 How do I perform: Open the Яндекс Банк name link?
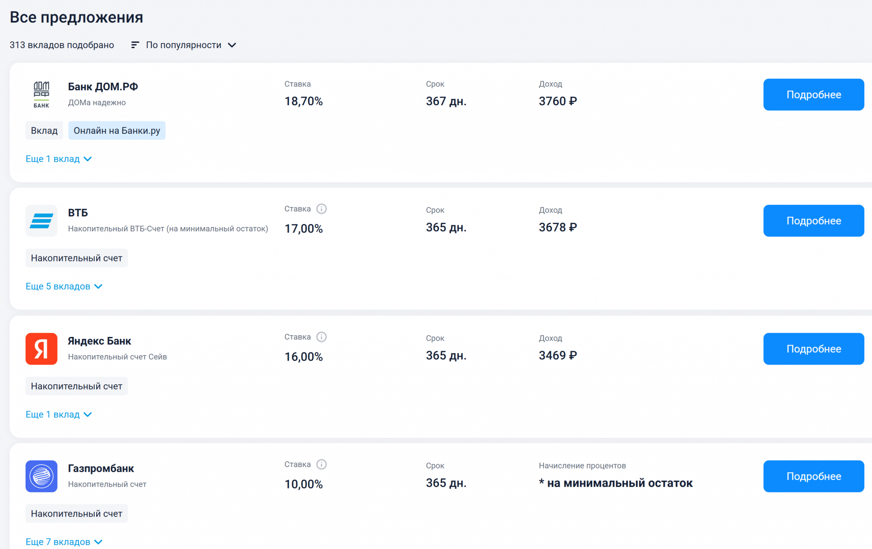coord(99,341)
